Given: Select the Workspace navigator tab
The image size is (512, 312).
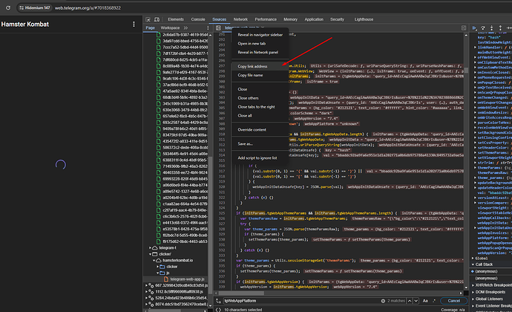Looking at the screenshot, I should pos(170,27).
